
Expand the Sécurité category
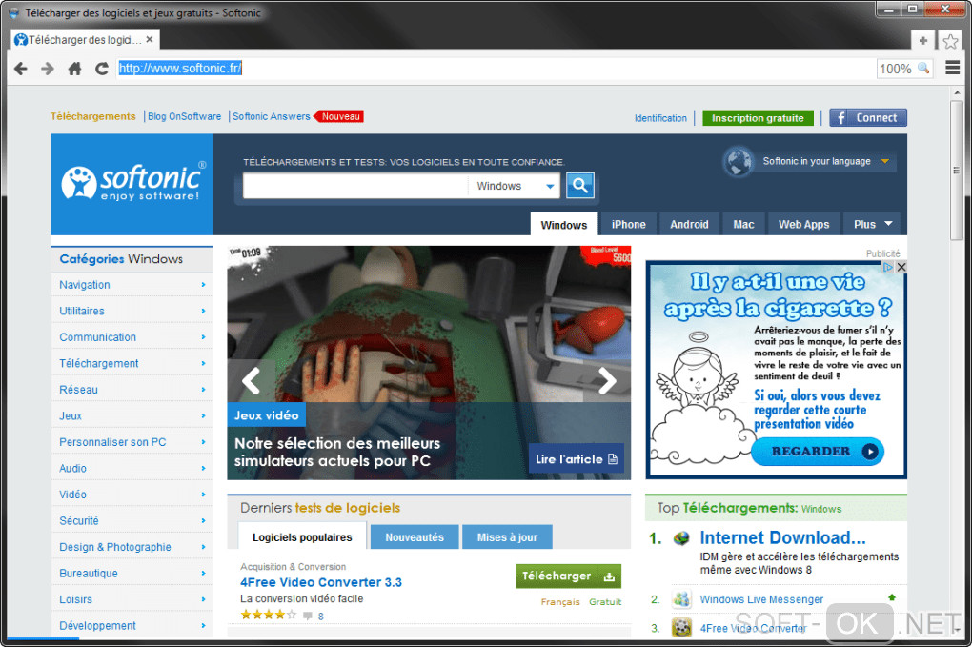click(x=203, y=520)
